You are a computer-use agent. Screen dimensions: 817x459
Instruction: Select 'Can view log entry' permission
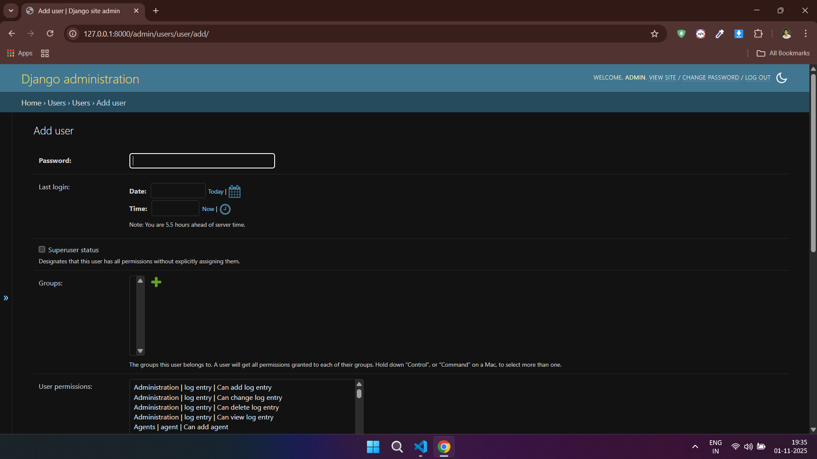tap(204, 417)
